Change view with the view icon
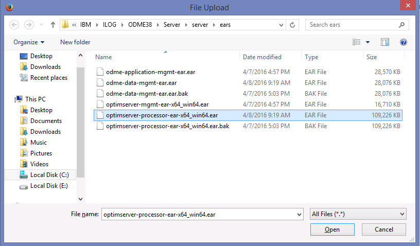 pyautogui.click(x=357, y=42)
